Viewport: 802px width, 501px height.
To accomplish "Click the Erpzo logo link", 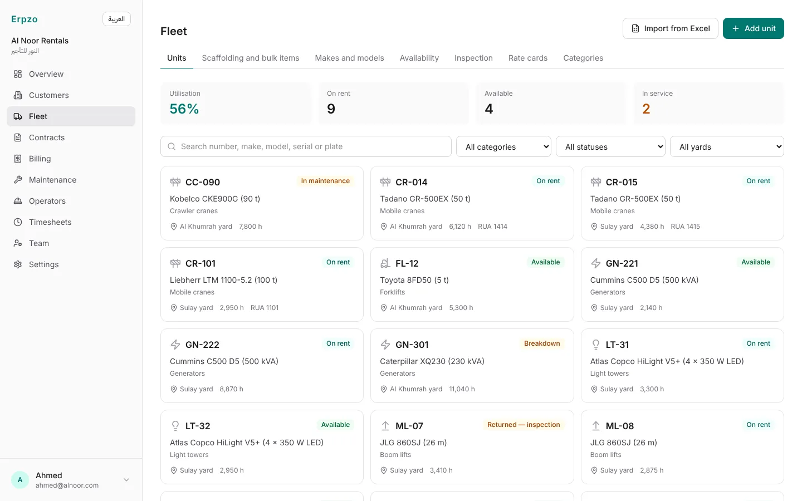I will (x=25, y=19).
